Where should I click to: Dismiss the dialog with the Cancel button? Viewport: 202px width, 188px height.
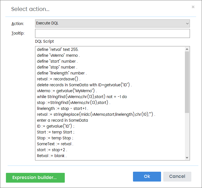pos(177,176)
